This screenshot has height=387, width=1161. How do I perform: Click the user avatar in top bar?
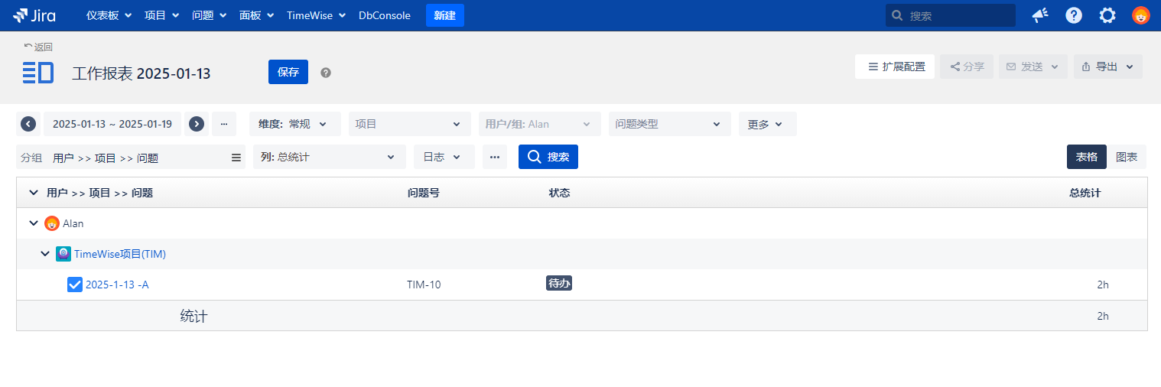(x=1140, y=15)
